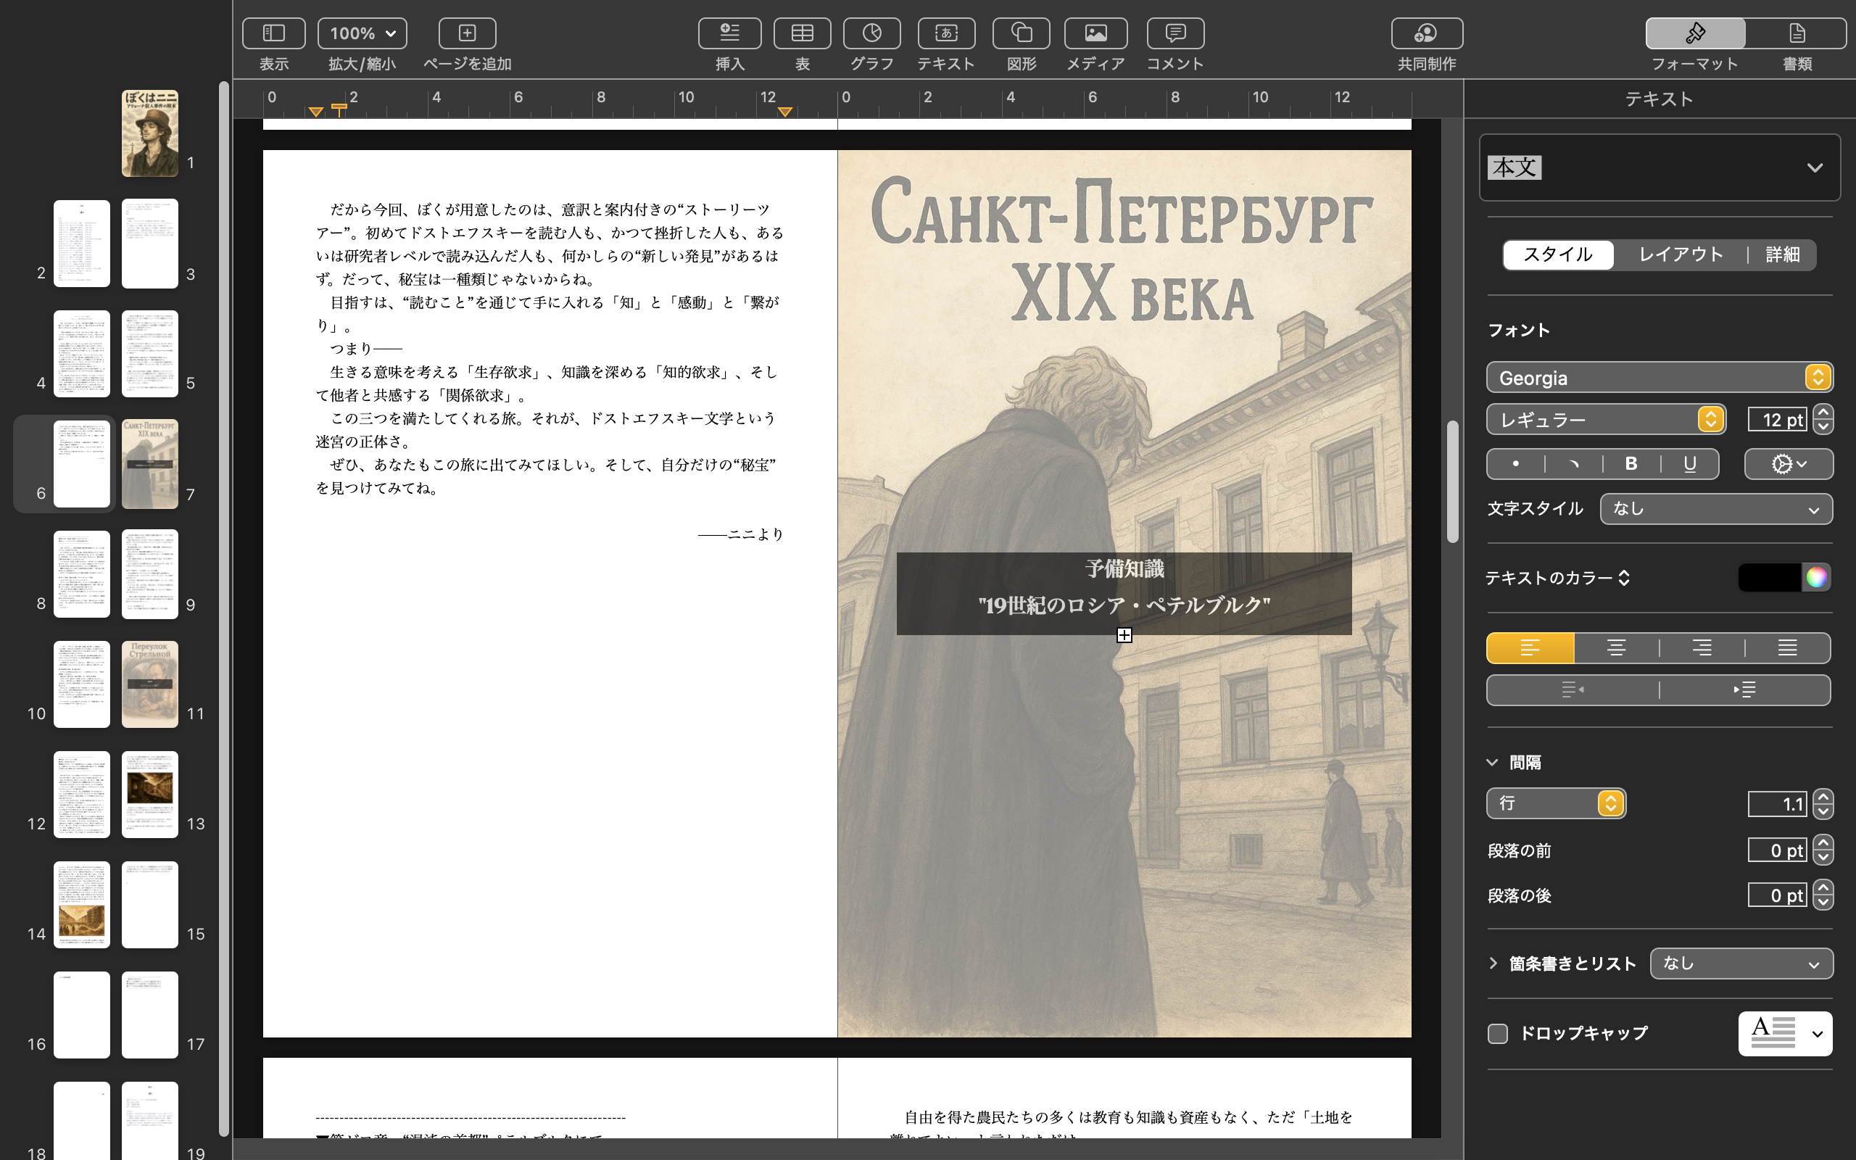Click the ページを追加 add page icon
The image size is (1856, 1160).
(467, 33)
